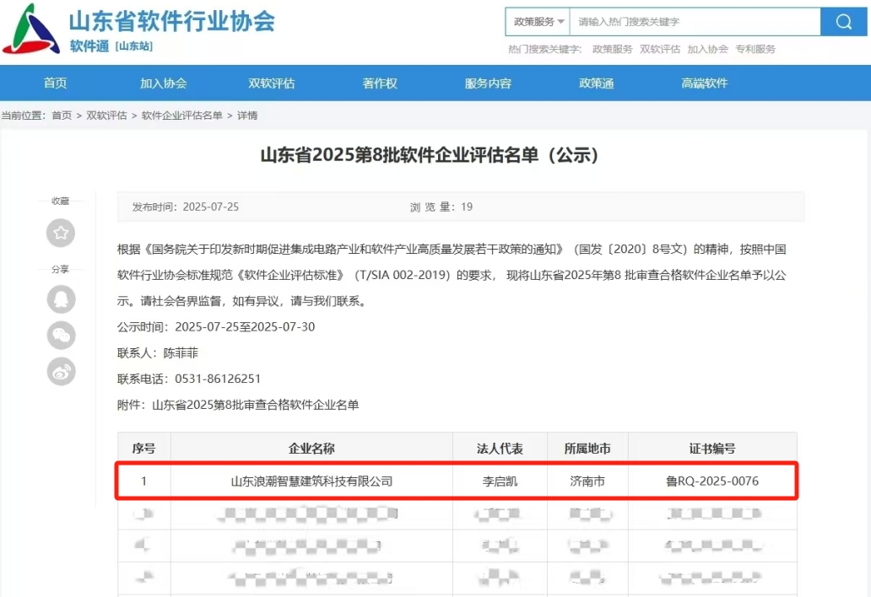Click the cell 李启凯

500,481
